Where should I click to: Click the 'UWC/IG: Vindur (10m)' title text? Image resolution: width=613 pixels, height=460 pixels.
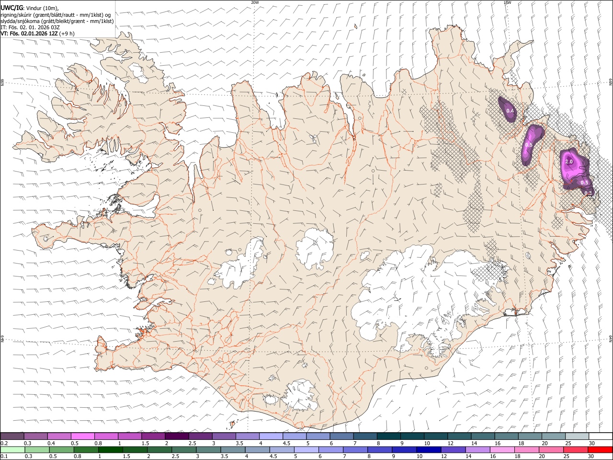(30, 8)
